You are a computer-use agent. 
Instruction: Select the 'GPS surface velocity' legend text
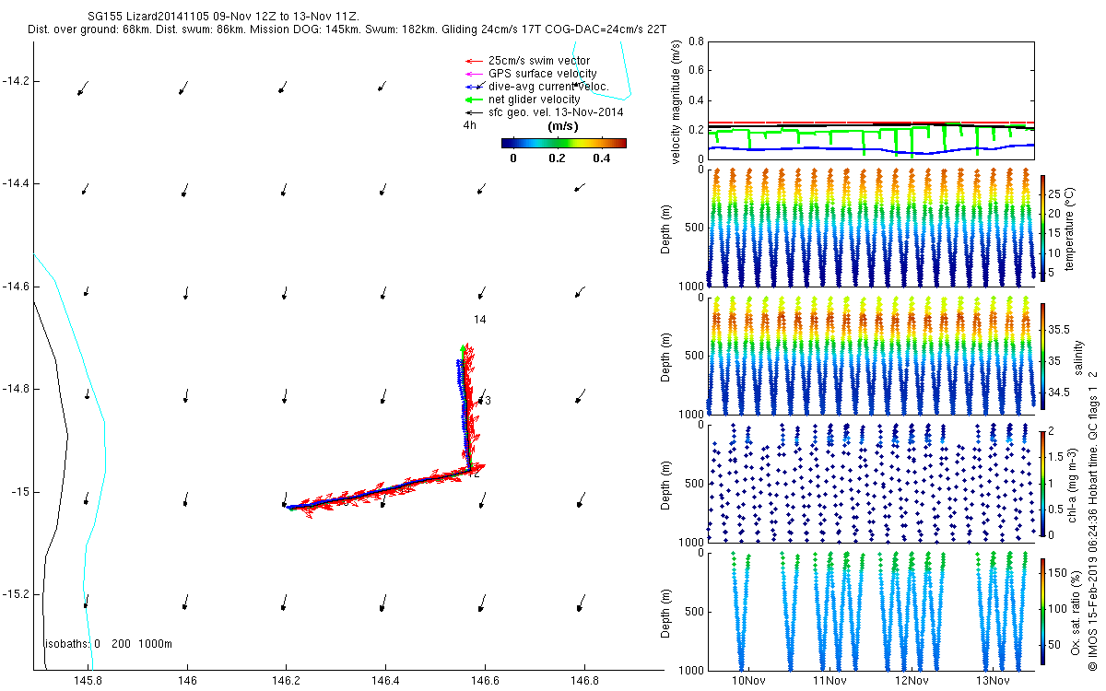click(x=543, y=74)
